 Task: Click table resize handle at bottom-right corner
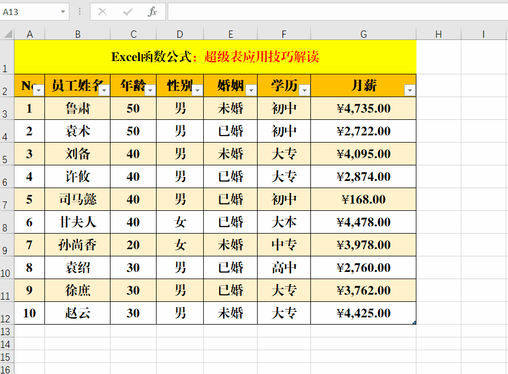tap(414, 322)
